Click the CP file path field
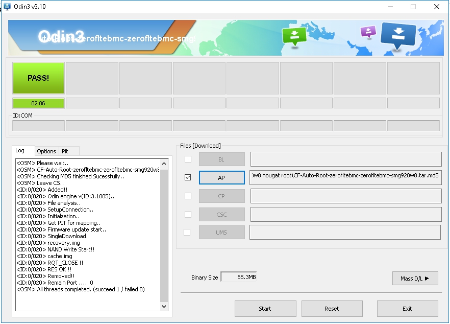Image resolution: width=450 pixels, height=324 pixels. click(346, 196)
